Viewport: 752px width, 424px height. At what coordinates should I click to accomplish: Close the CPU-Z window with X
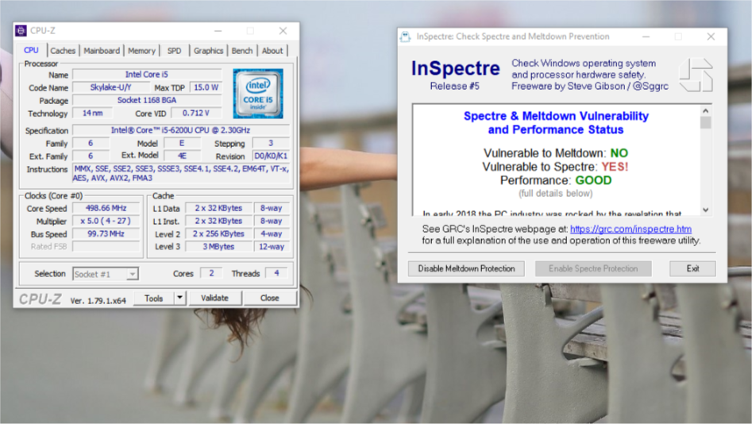pyautogui.click(x=283, y=31)
